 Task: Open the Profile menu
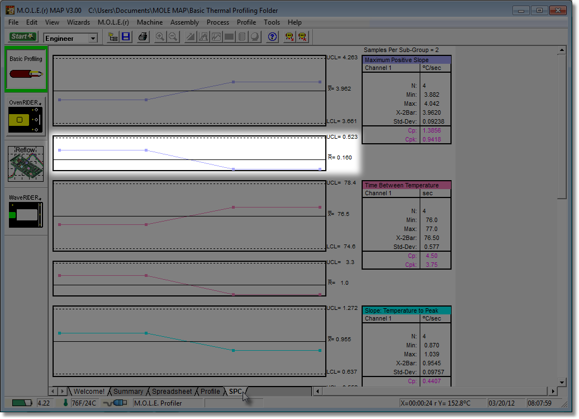(x=246, y=22)
